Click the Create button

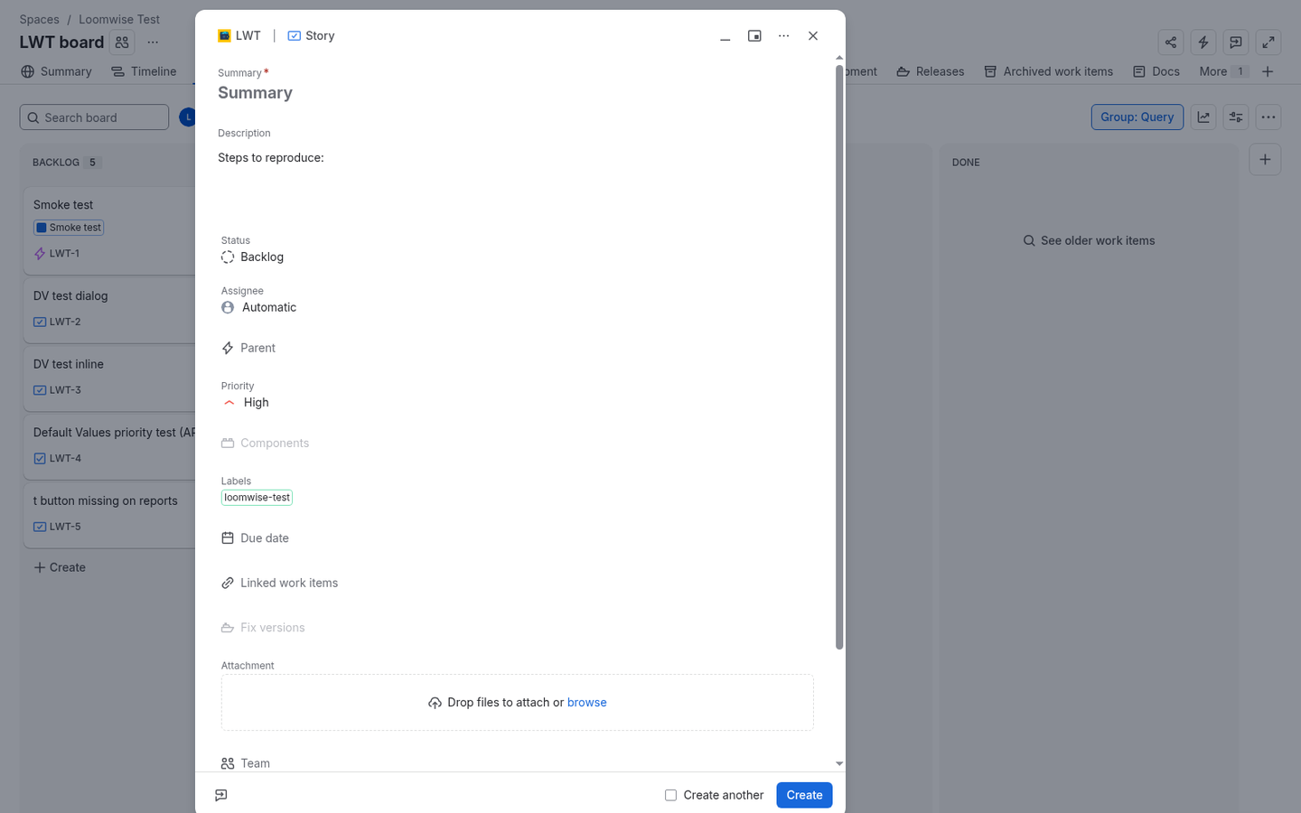[x=804, y=795]
